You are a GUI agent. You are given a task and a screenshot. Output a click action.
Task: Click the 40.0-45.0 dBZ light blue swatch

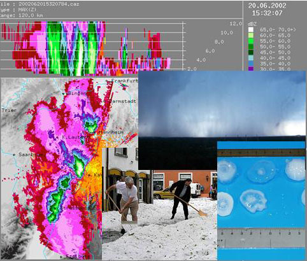tap(251, 58)
